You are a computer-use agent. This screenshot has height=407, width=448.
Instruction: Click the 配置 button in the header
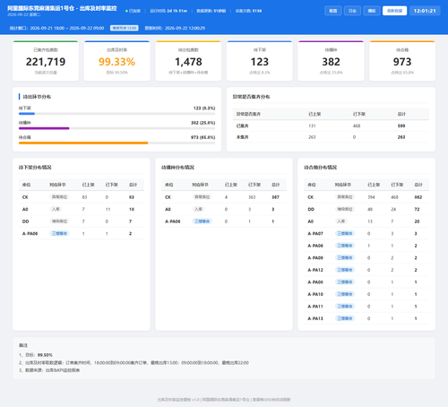[x=333, y=11]
